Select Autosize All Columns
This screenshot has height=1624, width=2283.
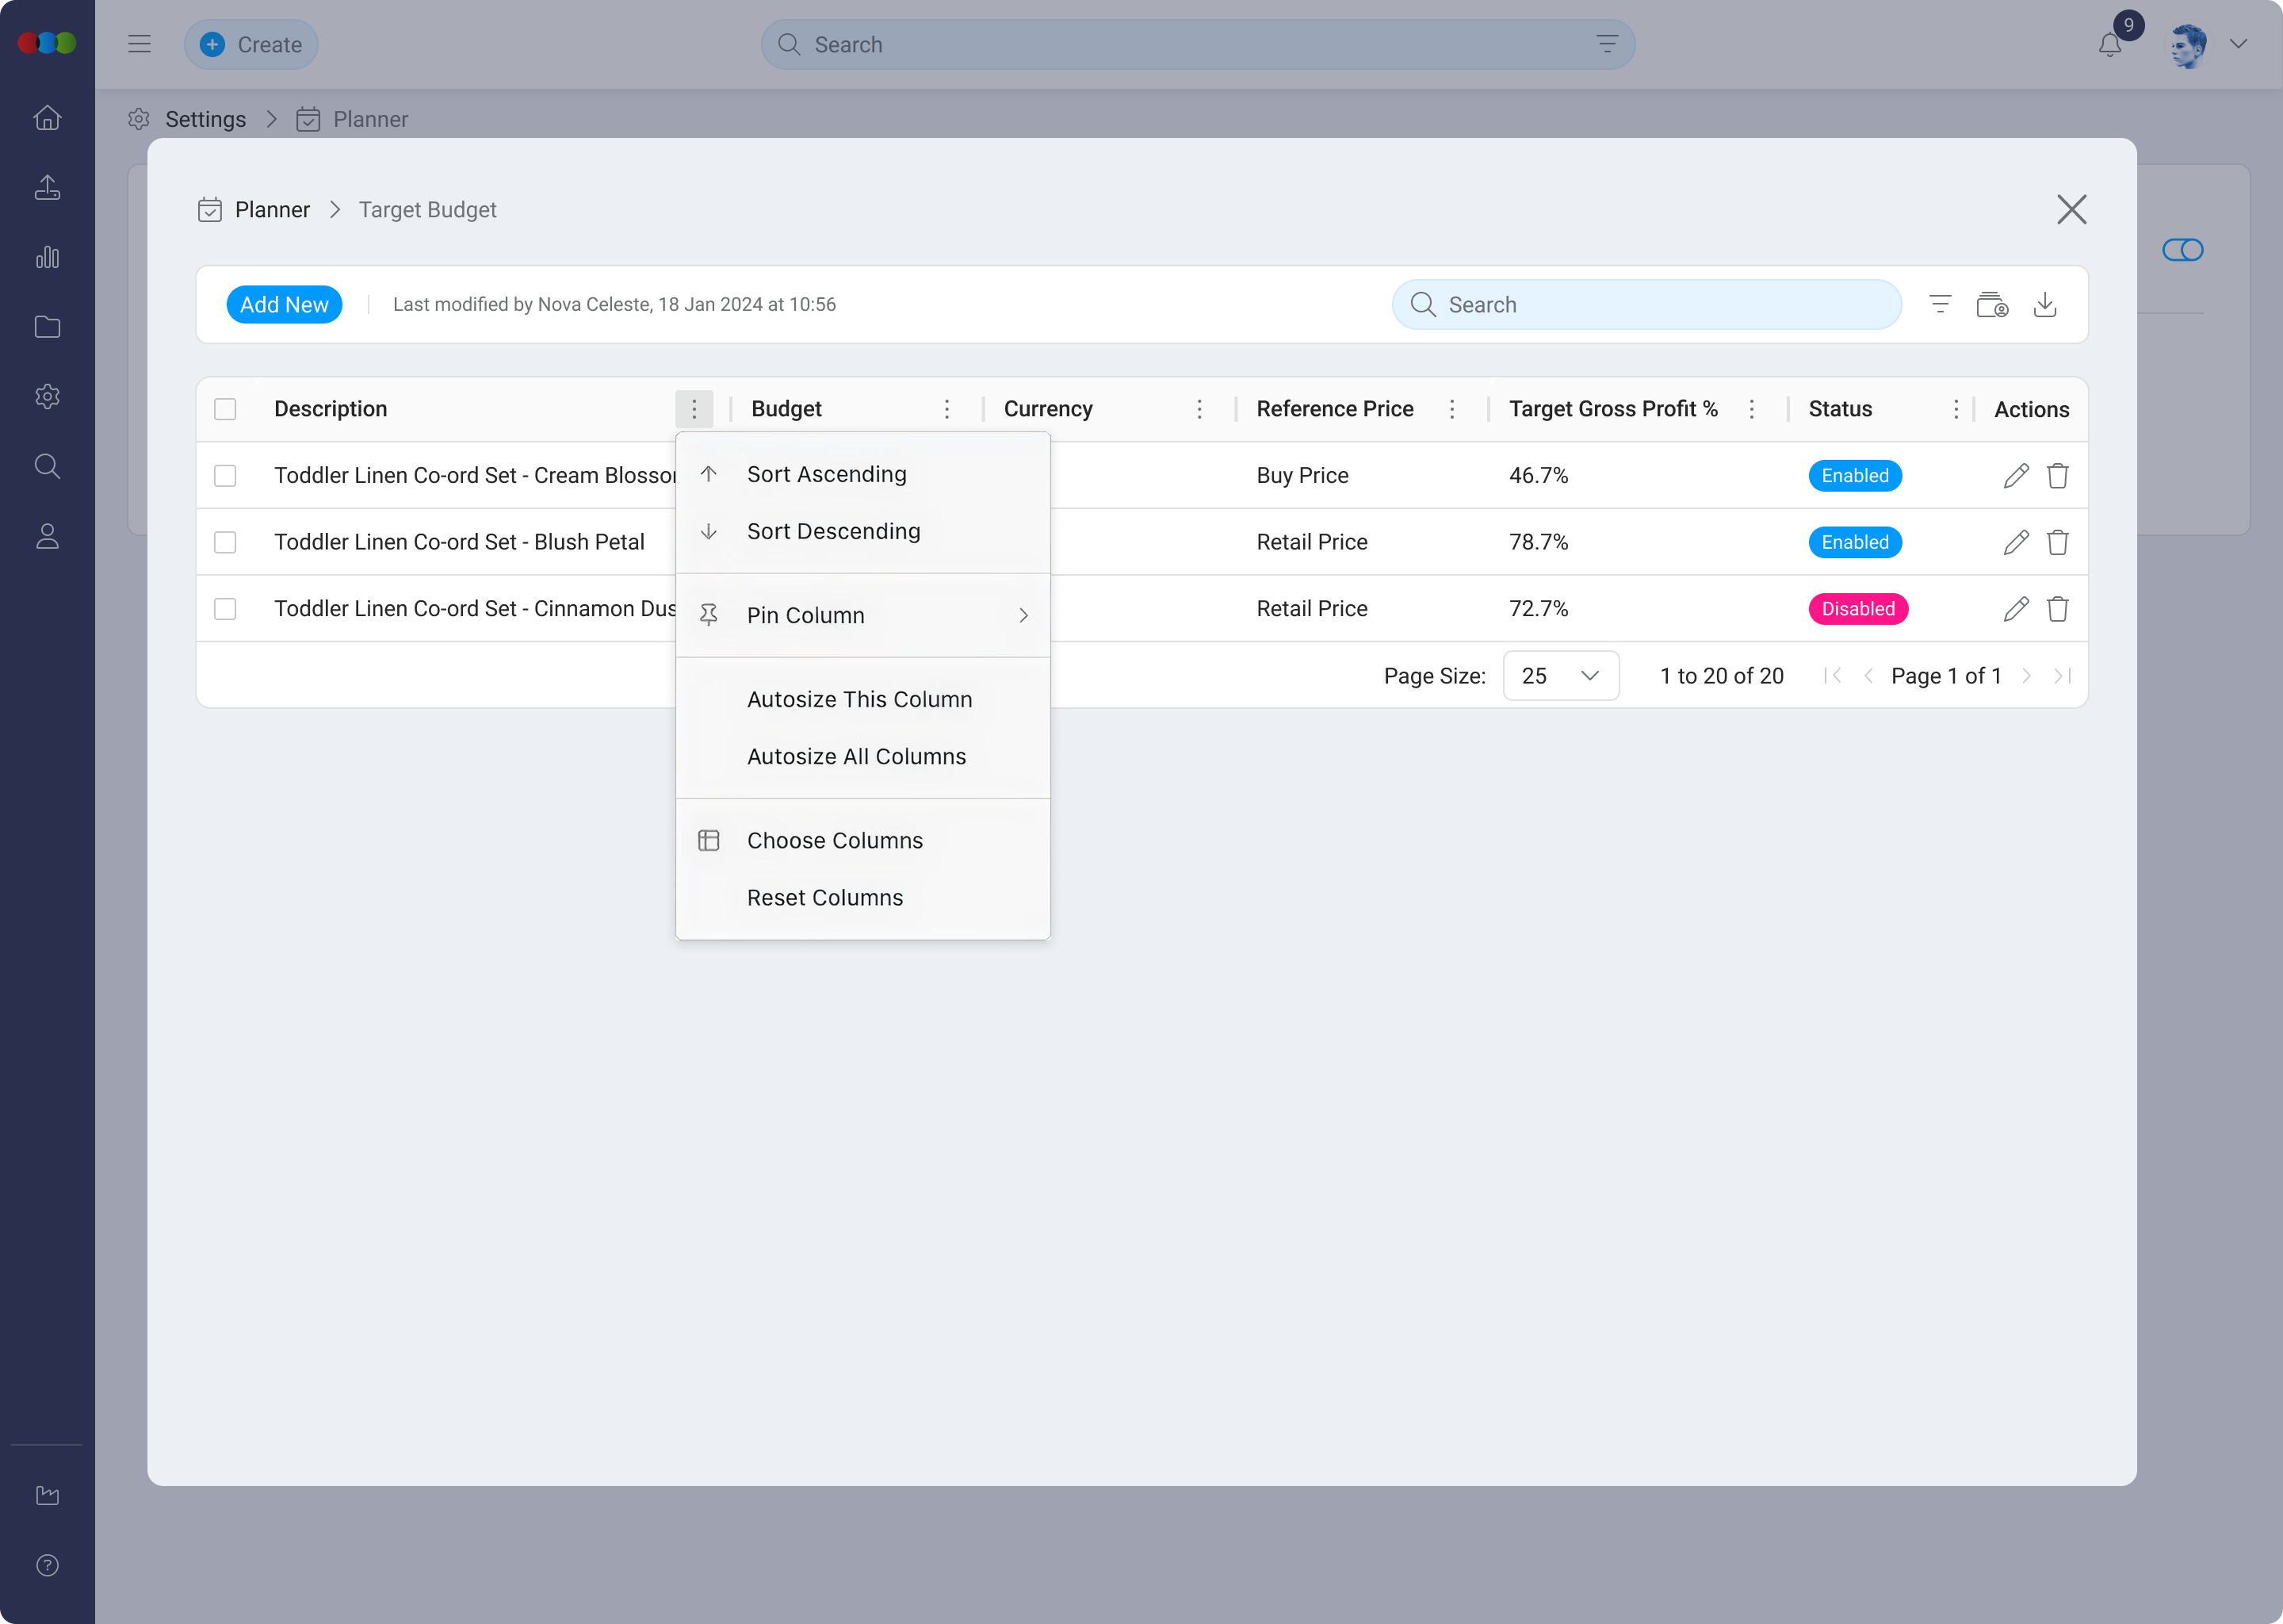[857, 757]
